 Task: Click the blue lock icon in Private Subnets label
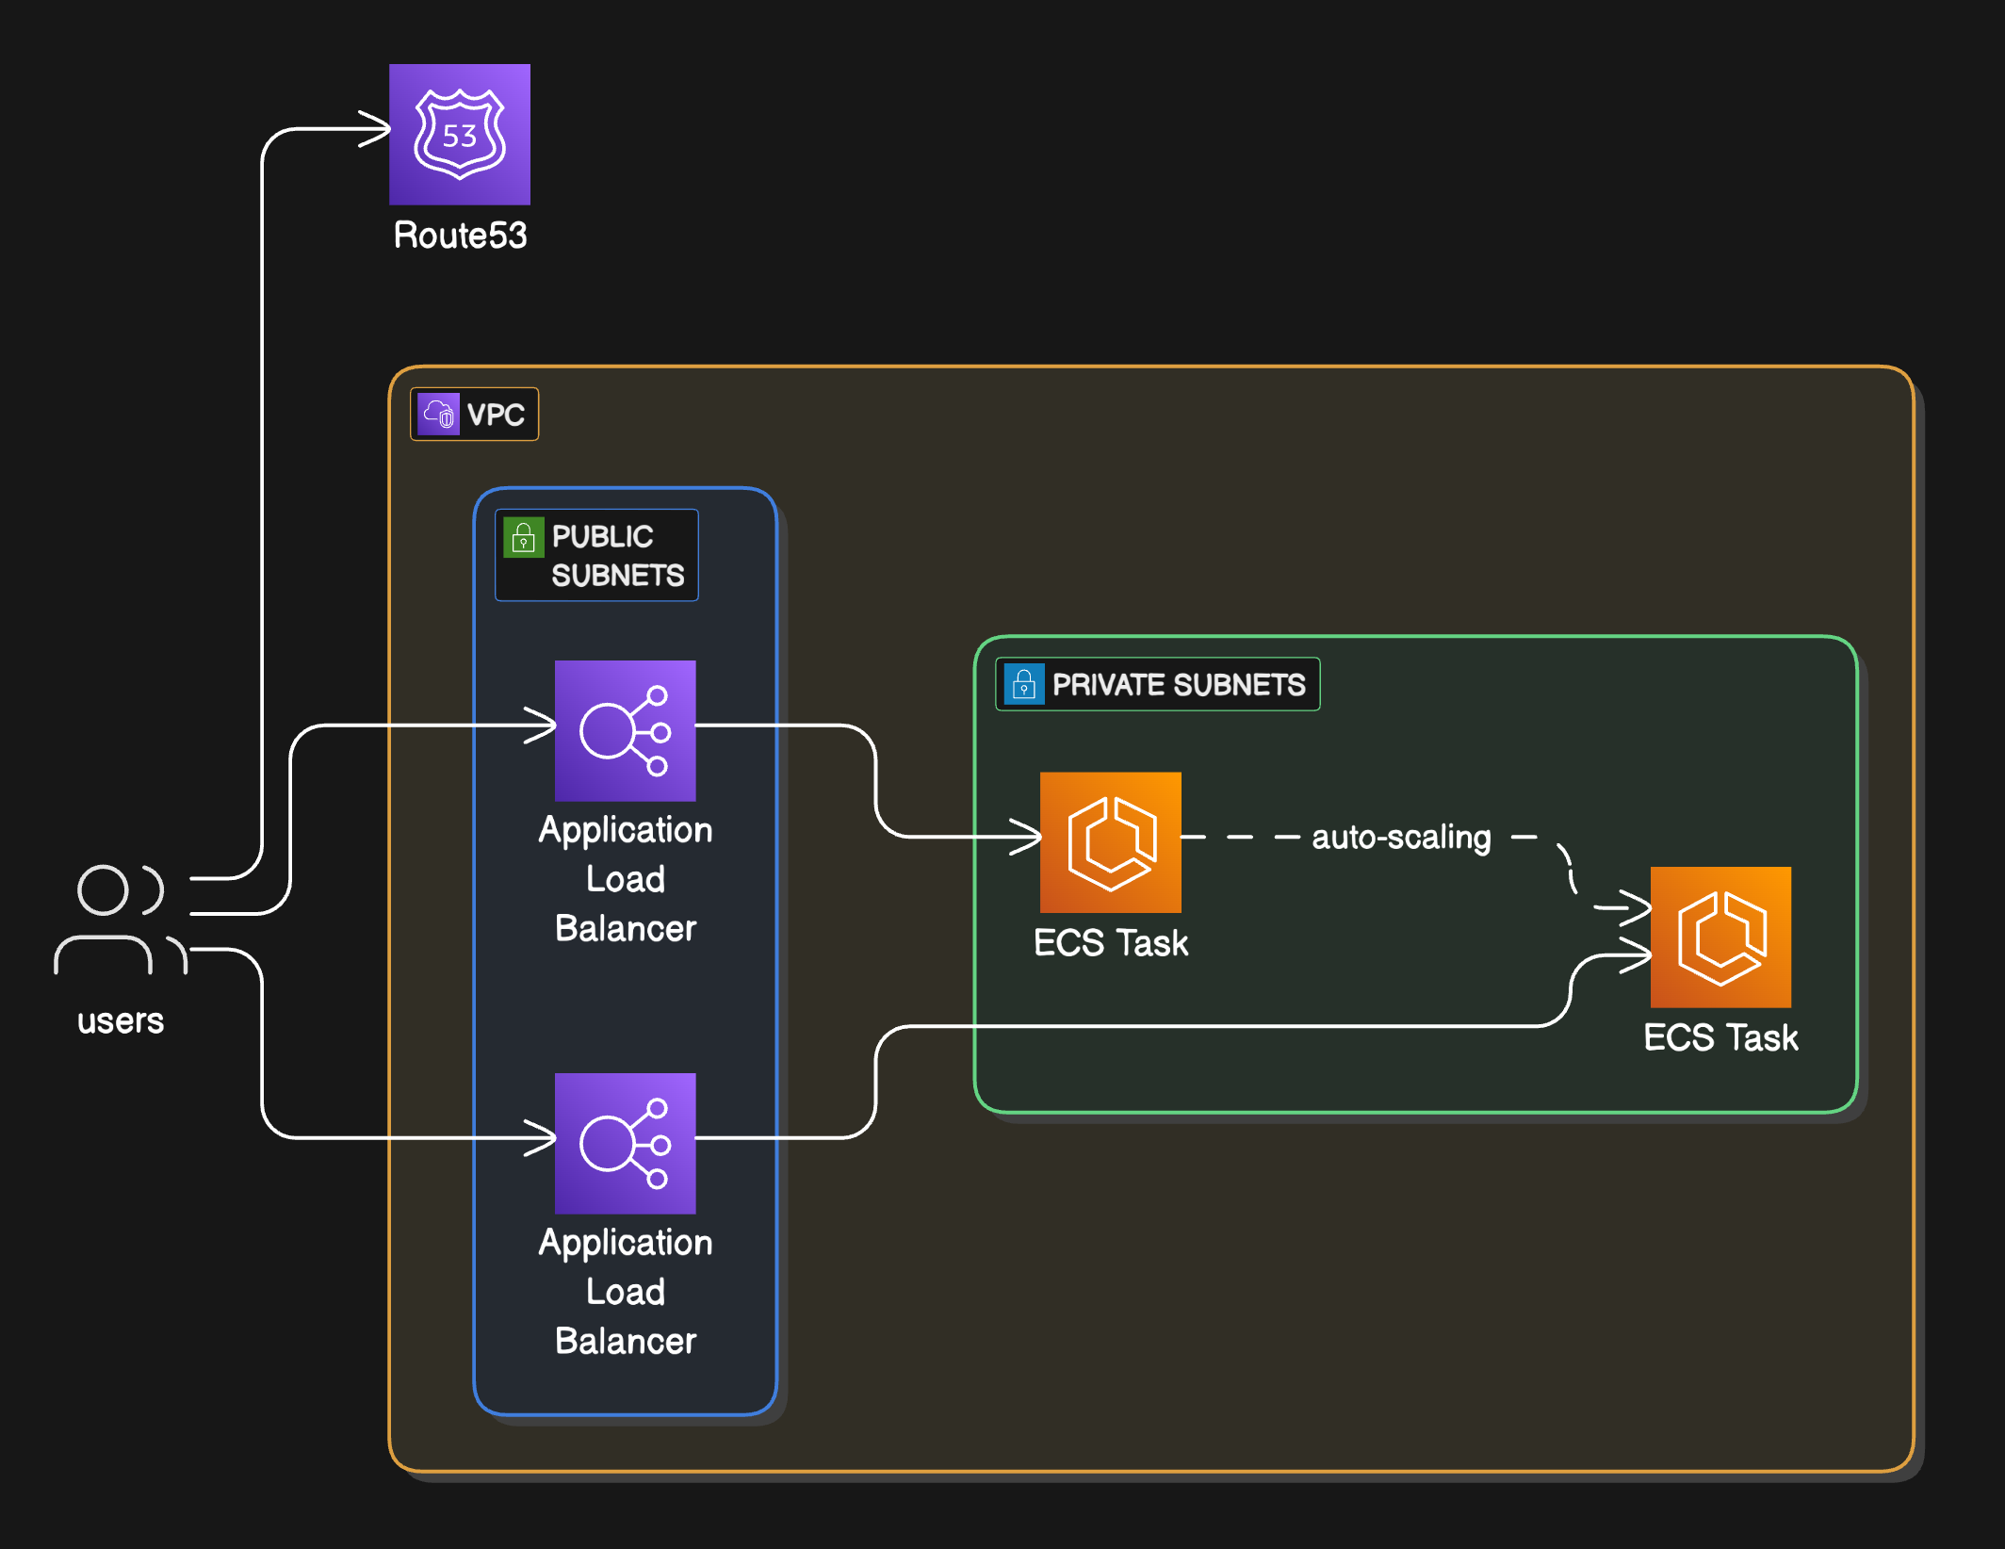pyautogui.click(x=1024, y=684)
